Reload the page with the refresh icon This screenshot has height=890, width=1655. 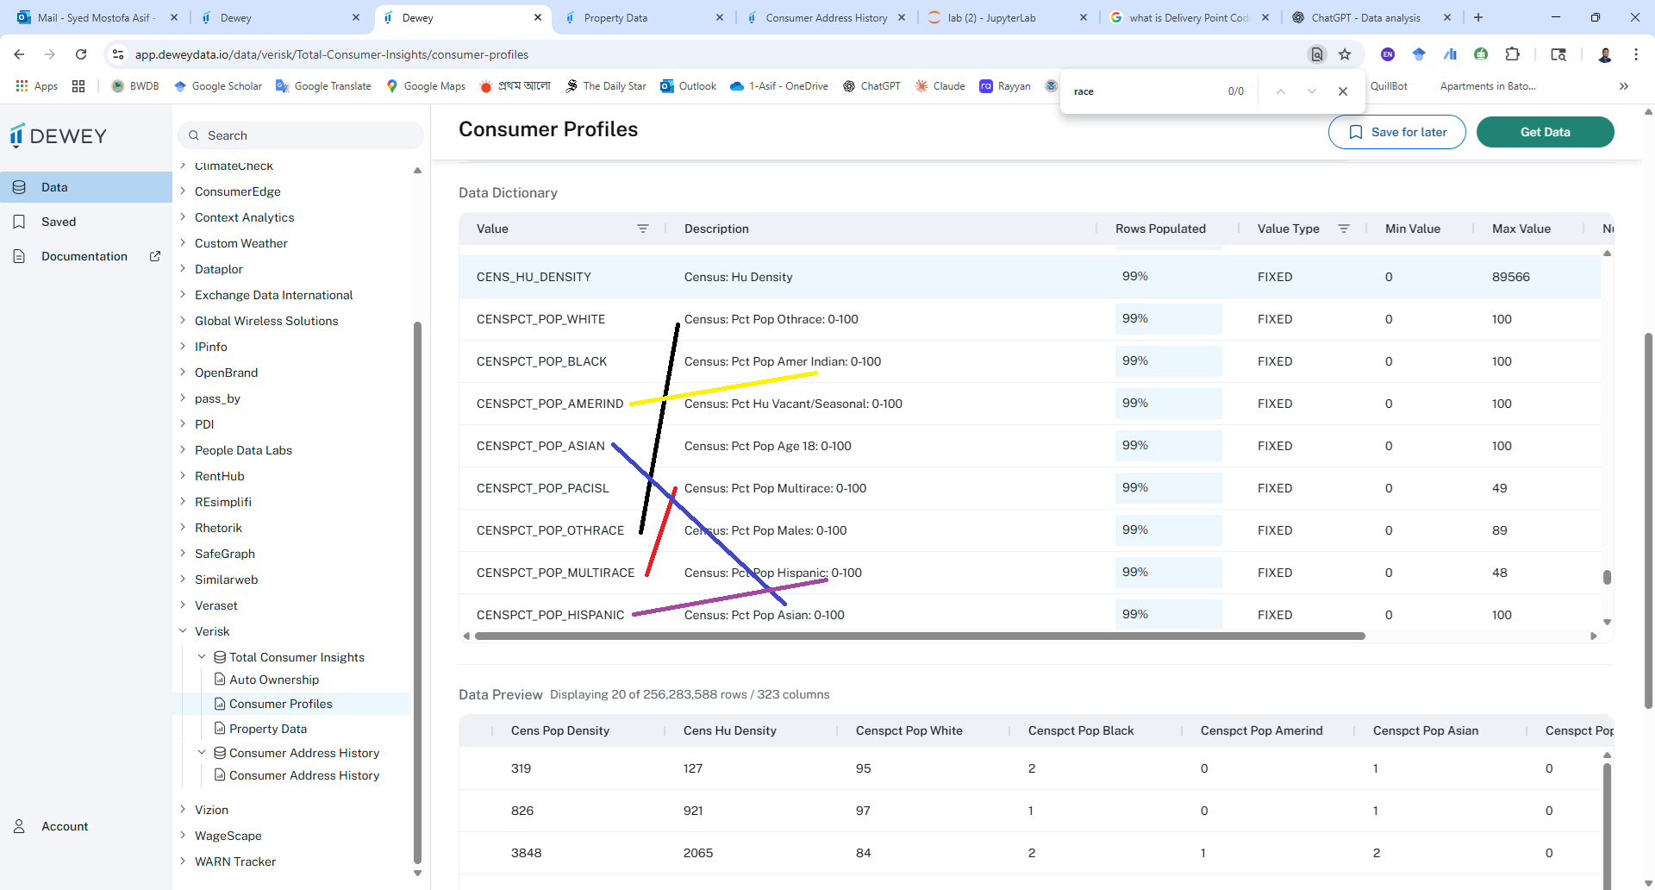(81, 54)
